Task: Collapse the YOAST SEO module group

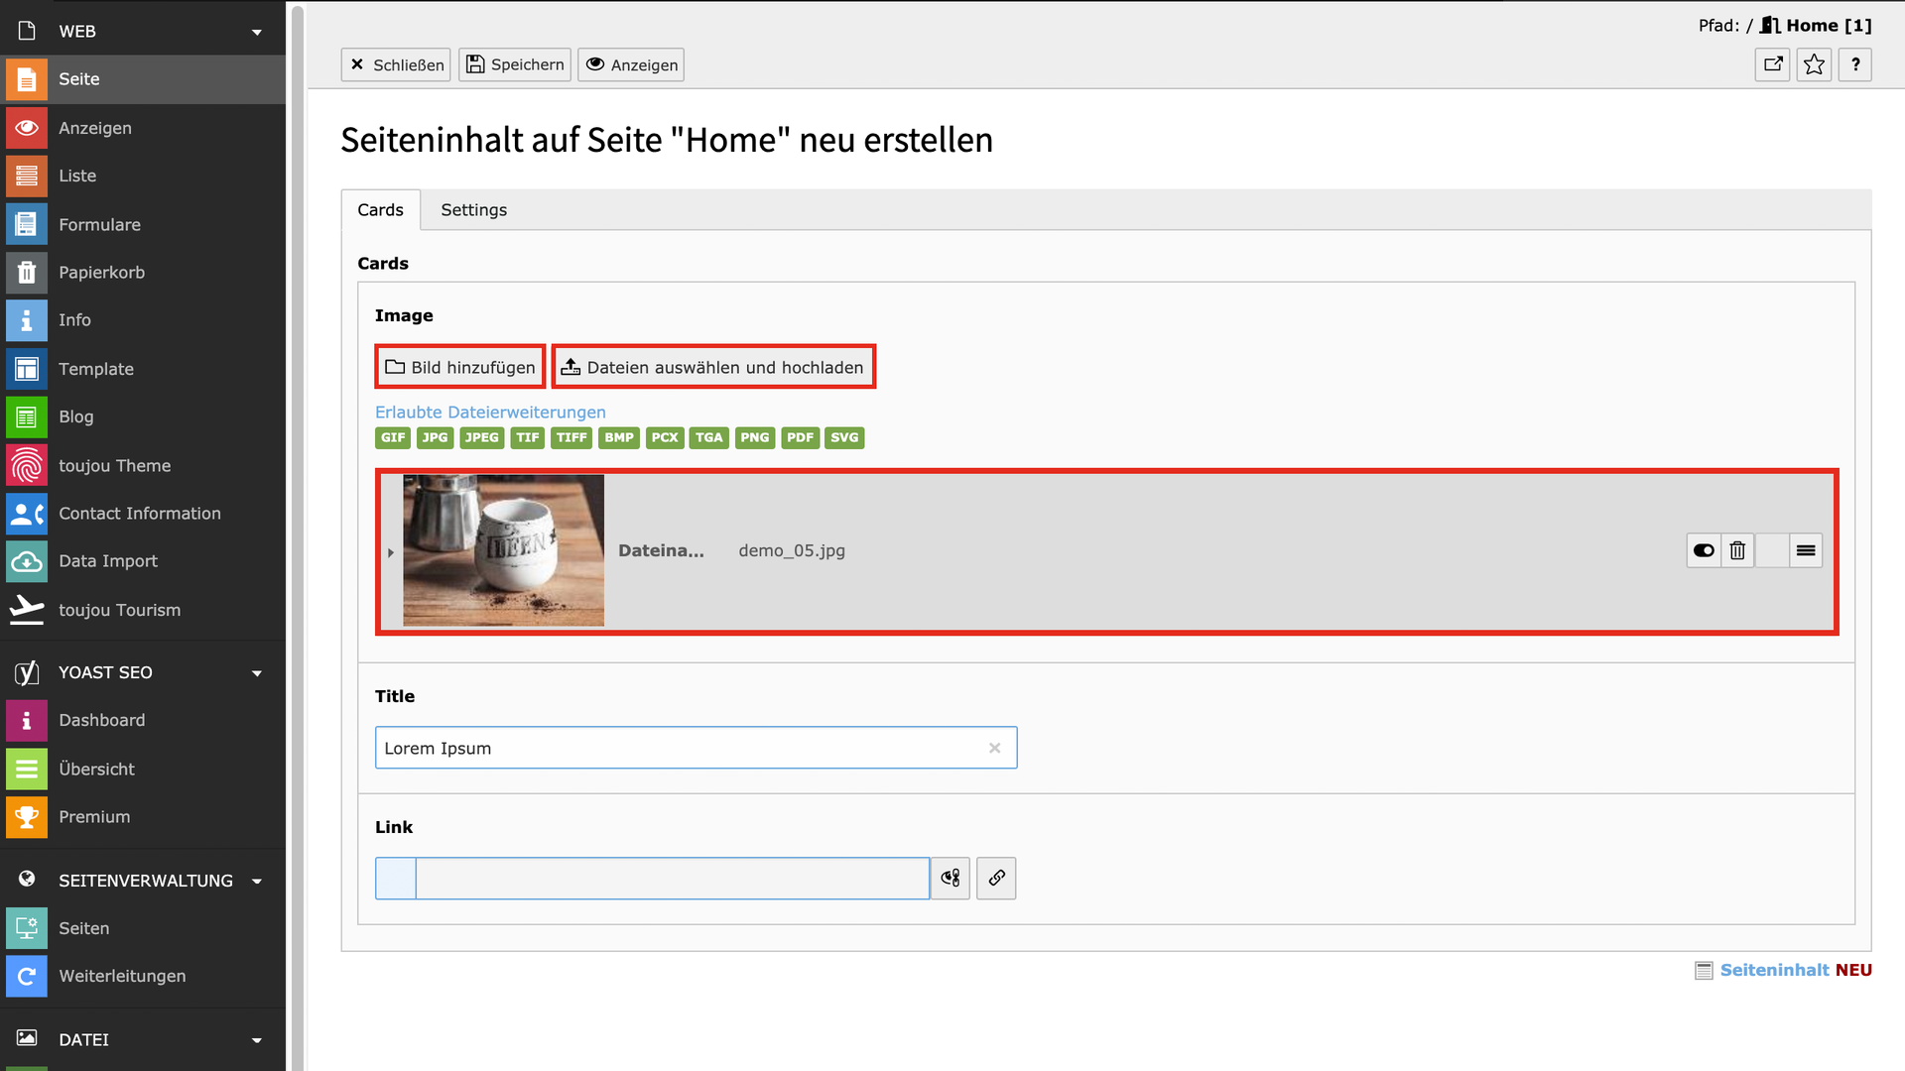Action: (257, 672)
